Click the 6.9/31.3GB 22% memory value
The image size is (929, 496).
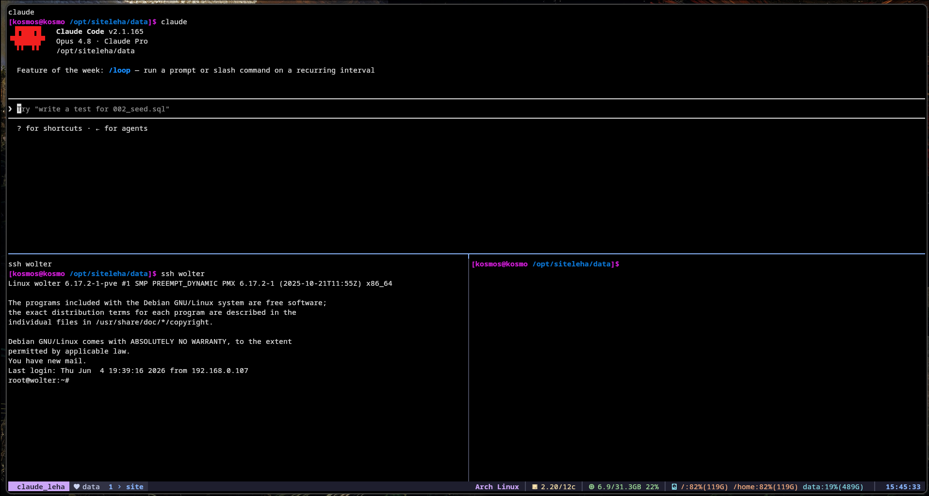coord(628,487)
